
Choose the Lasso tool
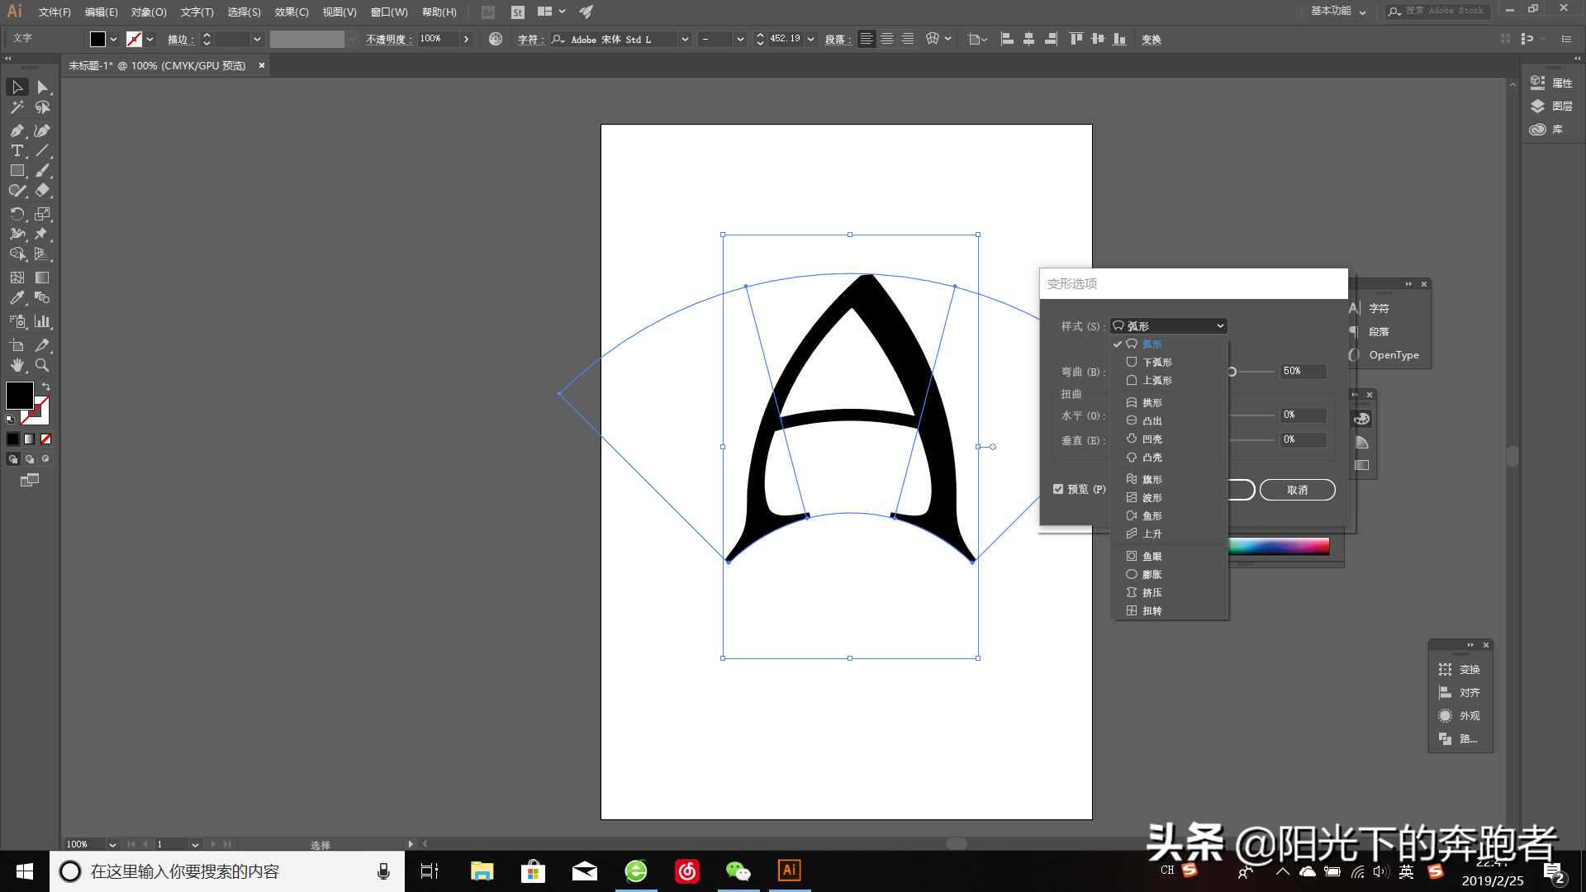42,107
